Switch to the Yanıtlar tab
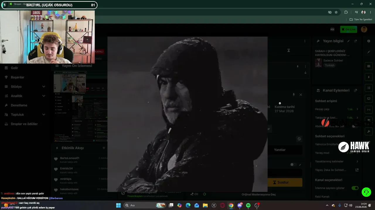Screen dimensions: 375x210 tap(280, 150)
